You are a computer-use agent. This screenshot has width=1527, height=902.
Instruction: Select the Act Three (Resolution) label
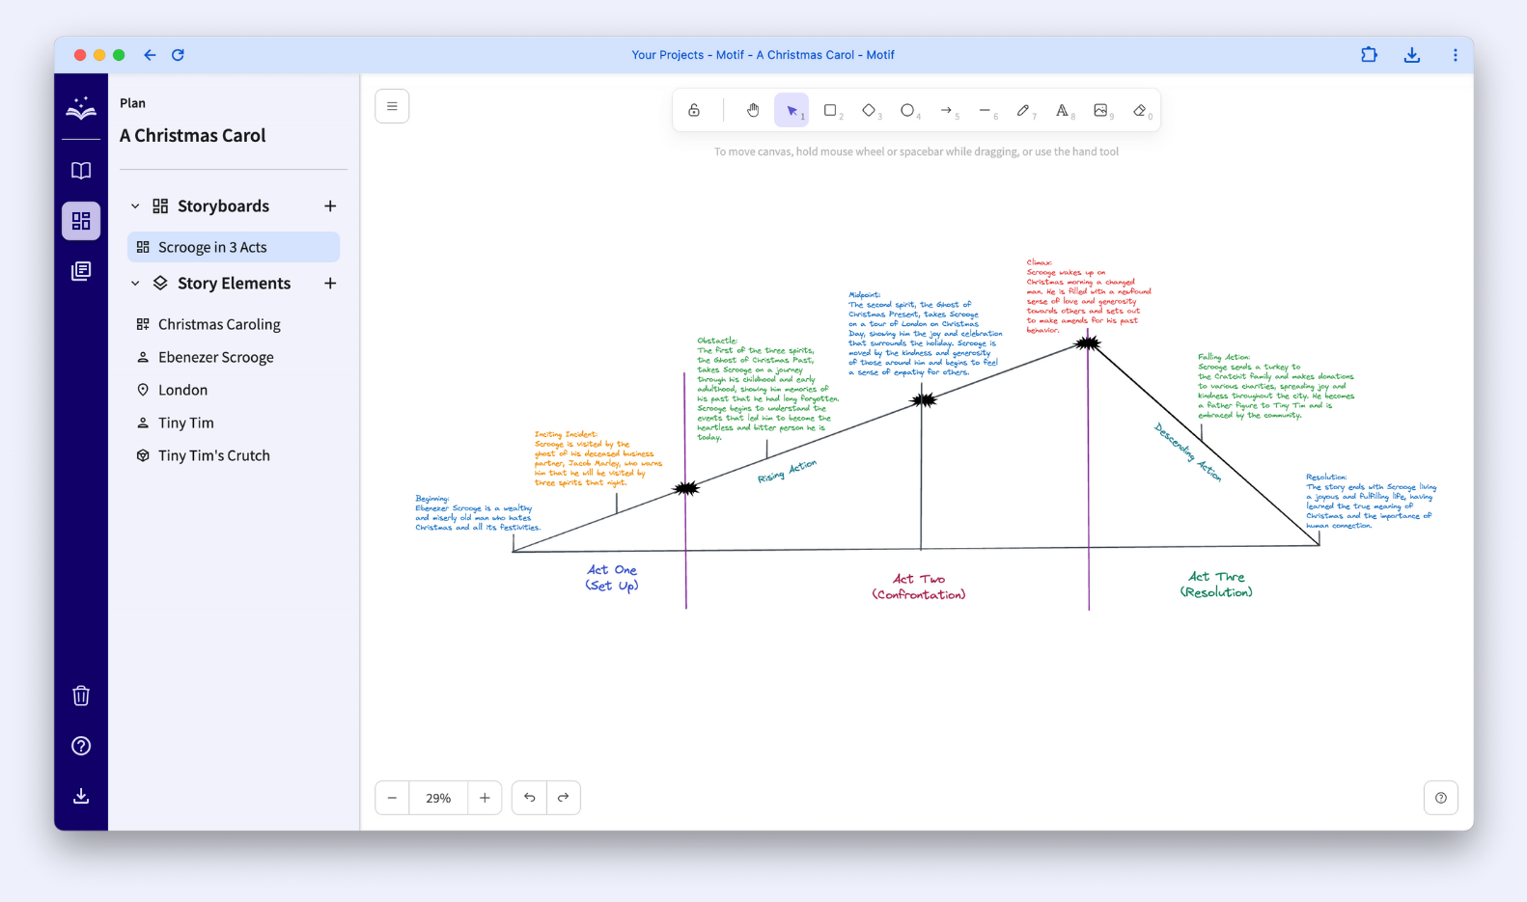[1216, 584]
